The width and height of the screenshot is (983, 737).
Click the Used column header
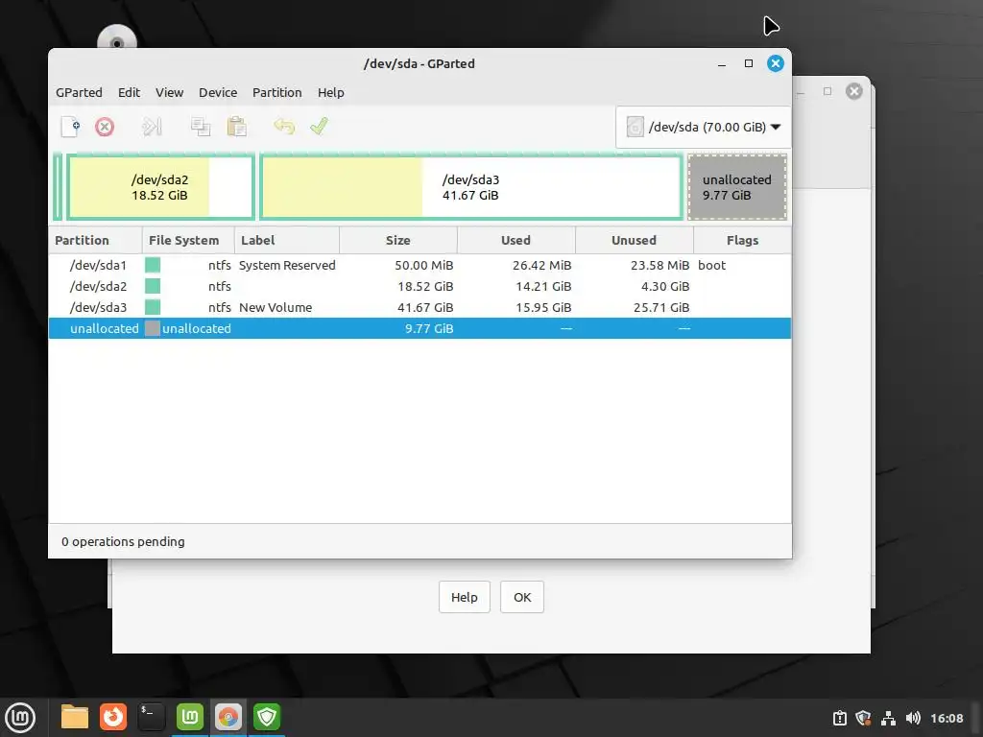[x=516, y=241]
